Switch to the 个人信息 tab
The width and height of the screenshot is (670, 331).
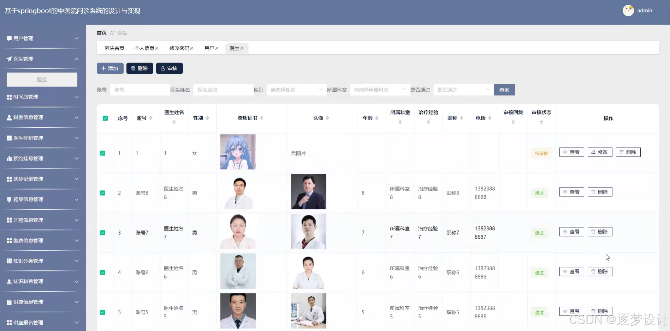tap(144, 48)
